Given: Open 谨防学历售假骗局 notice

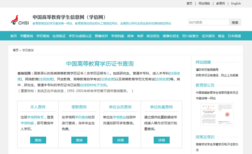Looking at the screenshot, I should click(x=207, y=70).
